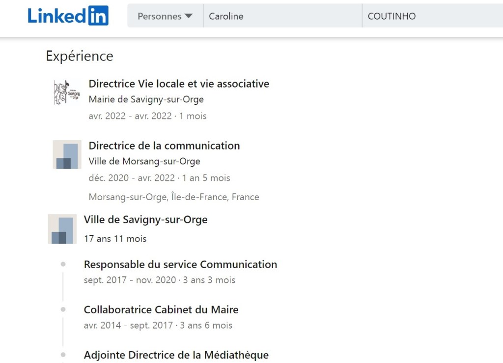Image resolution: width=503 pixels, height=363 pixels.
Task: Select the timeline dot beside Collaboratrice Cabinet du Maire
Action: coord(63,309)
